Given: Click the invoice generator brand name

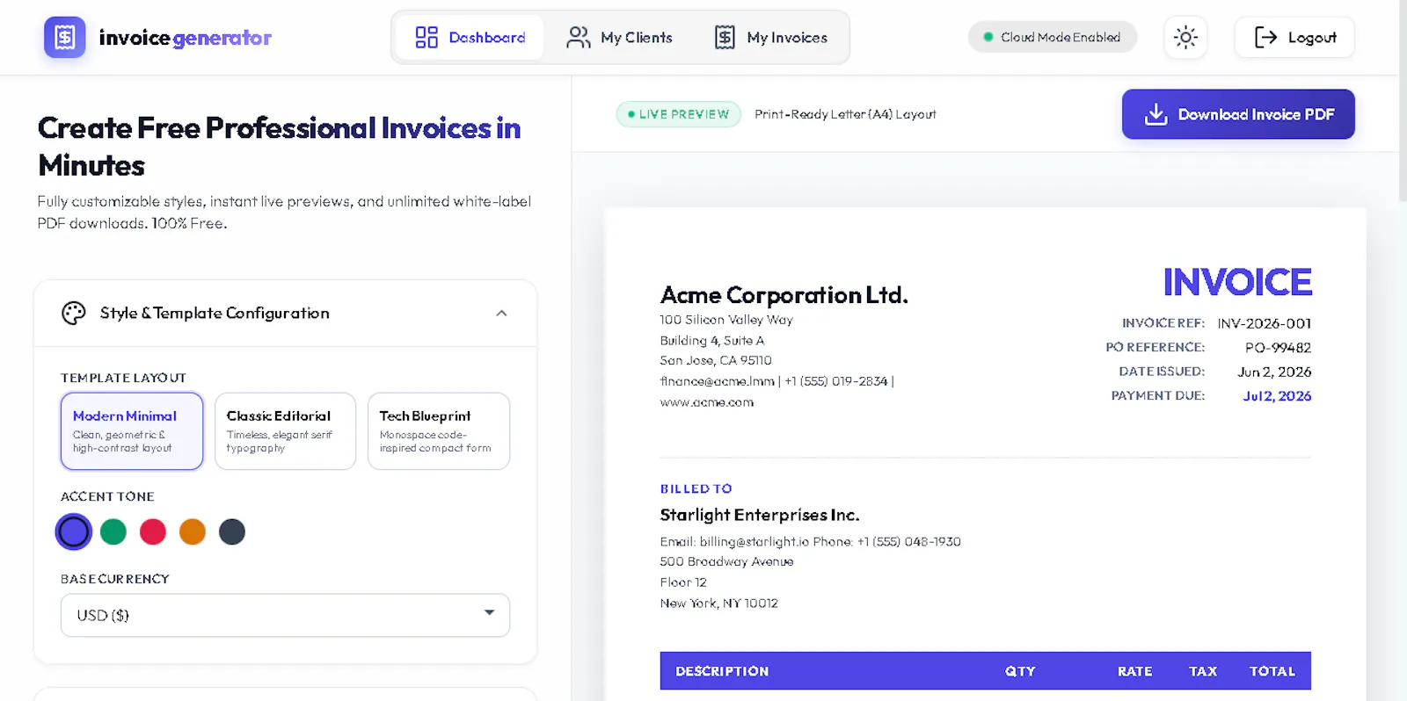Looking at the screenshot, I should (x=186, y=38).
